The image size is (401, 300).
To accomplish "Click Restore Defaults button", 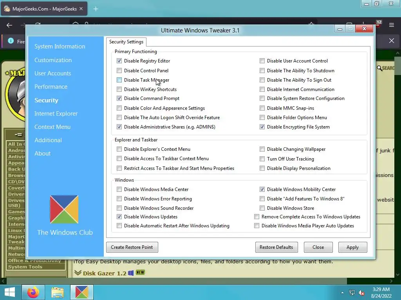I will [276, 247].
